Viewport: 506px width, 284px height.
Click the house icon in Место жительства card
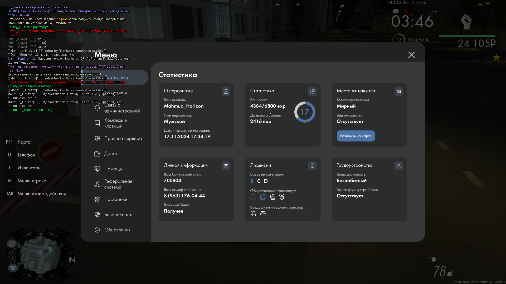click(x=399, y=91)
